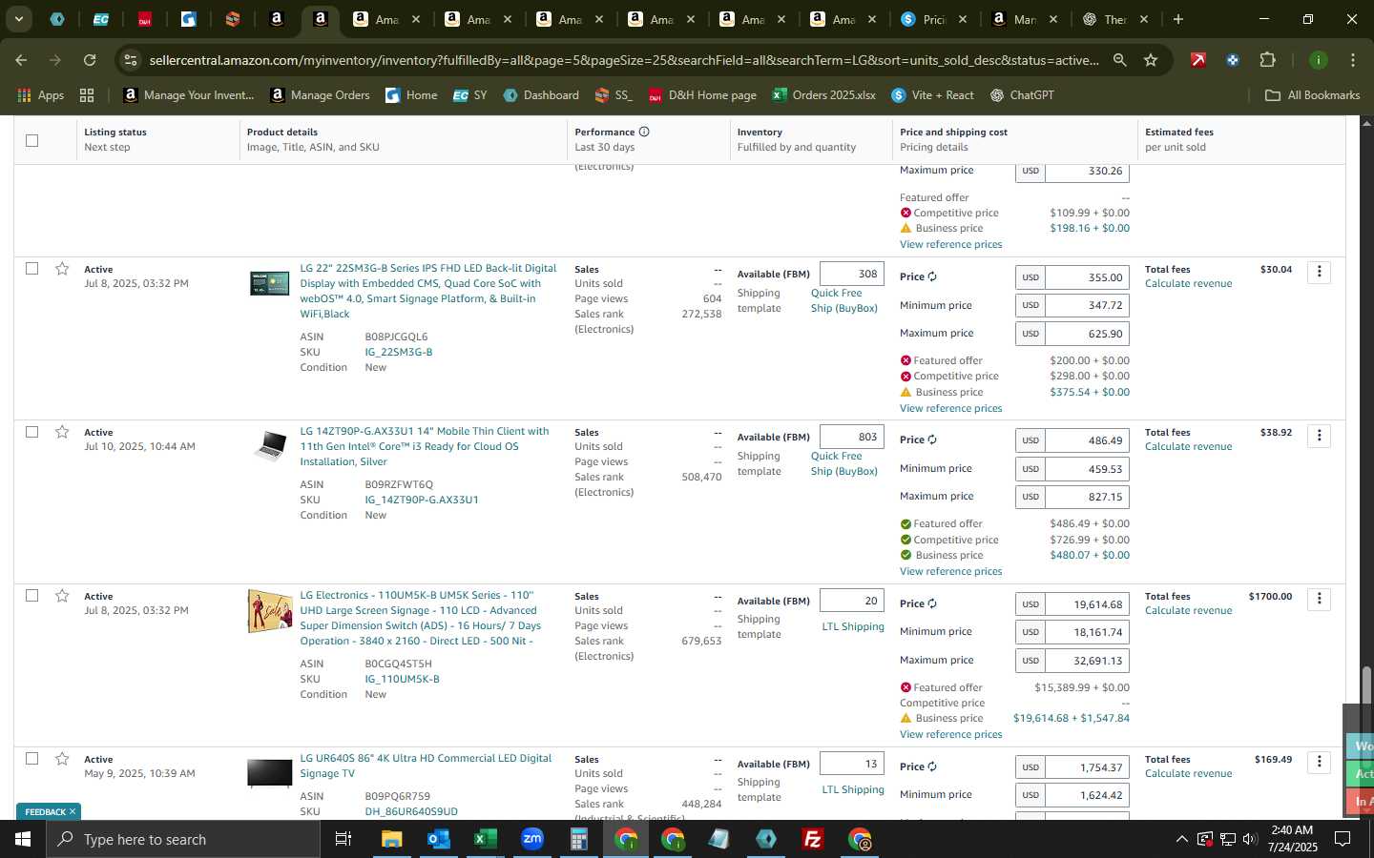View reference prices for LG 14ZT90P row
The image size is (1374, 858).
(x=950, y=571)
